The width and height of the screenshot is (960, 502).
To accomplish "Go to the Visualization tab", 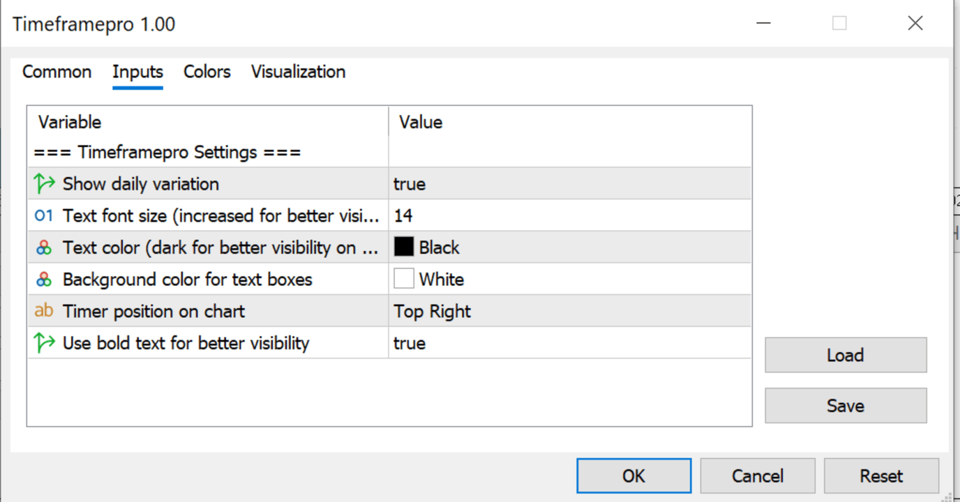I will pos(298,72).
